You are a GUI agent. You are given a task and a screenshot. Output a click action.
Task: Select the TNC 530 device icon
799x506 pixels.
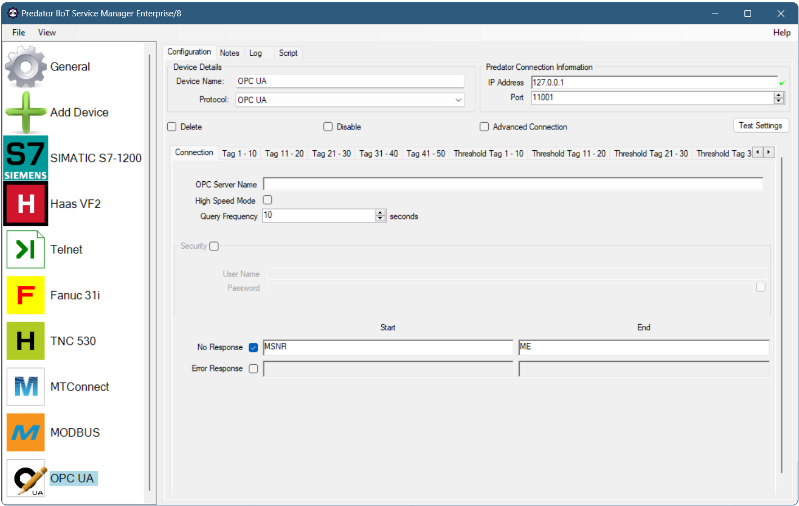pyautogui.click(x=25, y=341)
